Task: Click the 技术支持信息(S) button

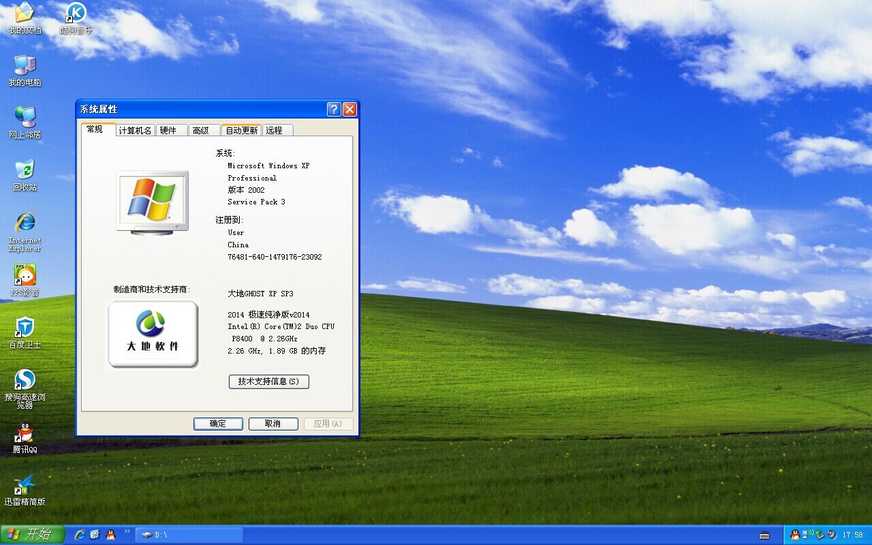Action: click(x=269, y=381)
